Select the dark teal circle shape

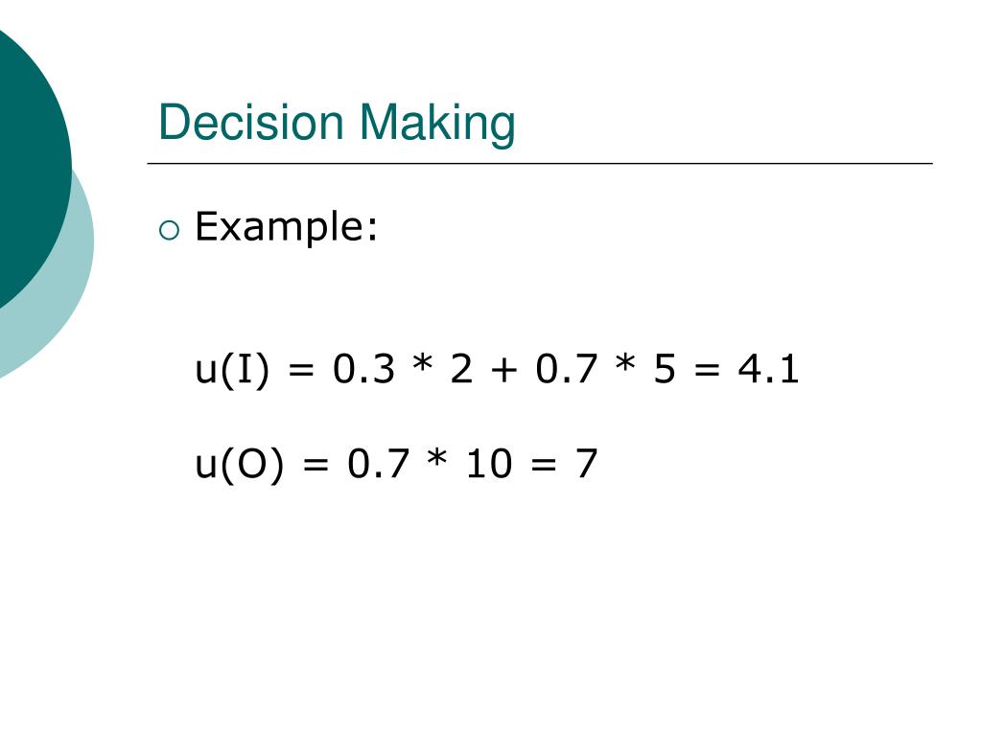click(x=32, y=168)
